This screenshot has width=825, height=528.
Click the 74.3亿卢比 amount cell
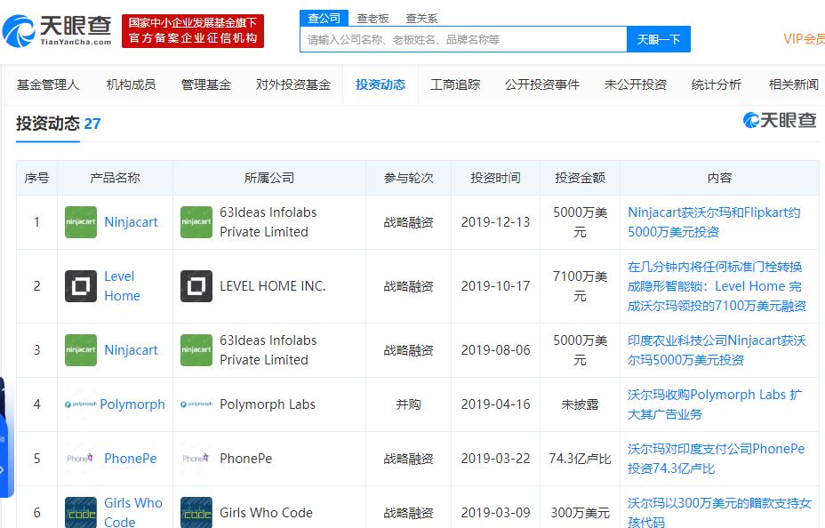click(580, 459)
